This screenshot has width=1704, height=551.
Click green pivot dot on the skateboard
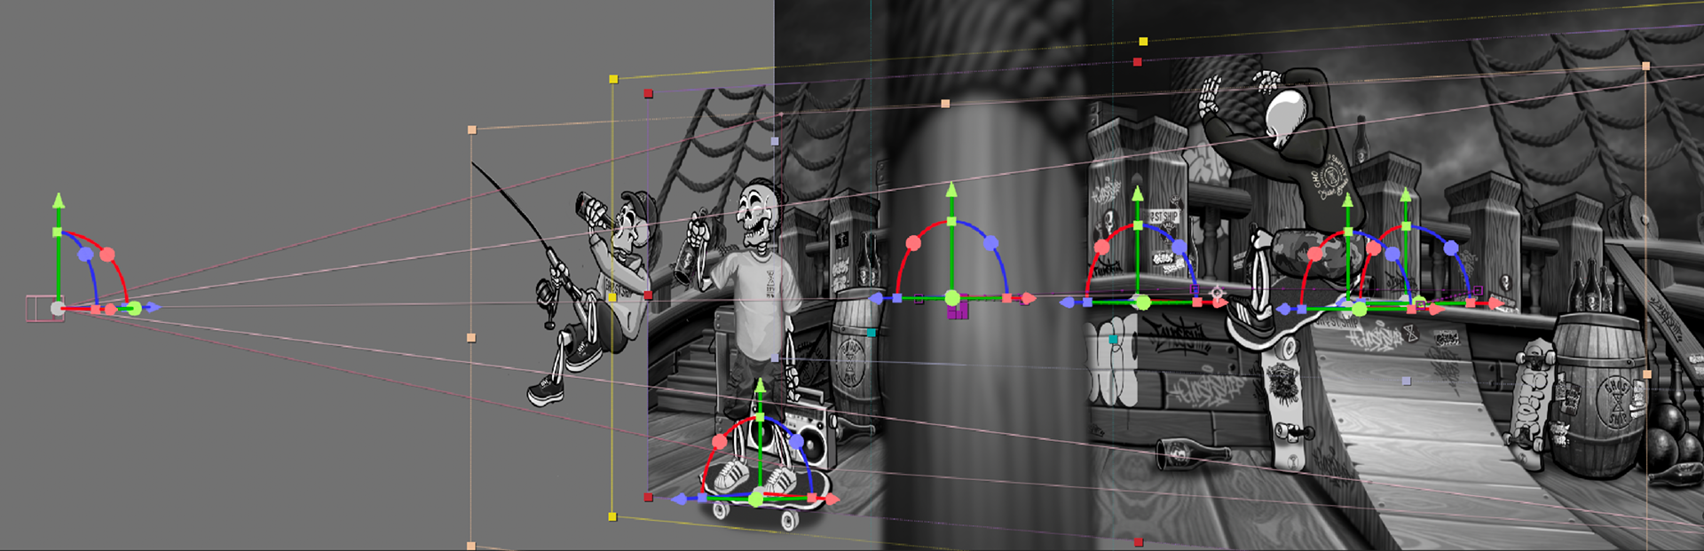point(756,500)
